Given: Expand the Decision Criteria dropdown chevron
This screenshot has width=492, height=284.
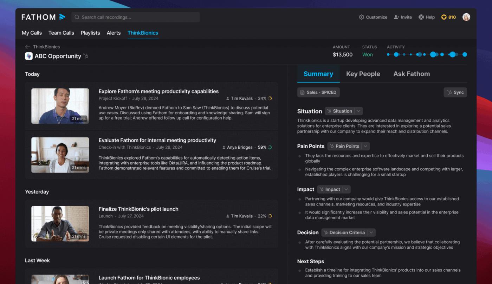Looking at the screenshot, I should coord(371,232).
